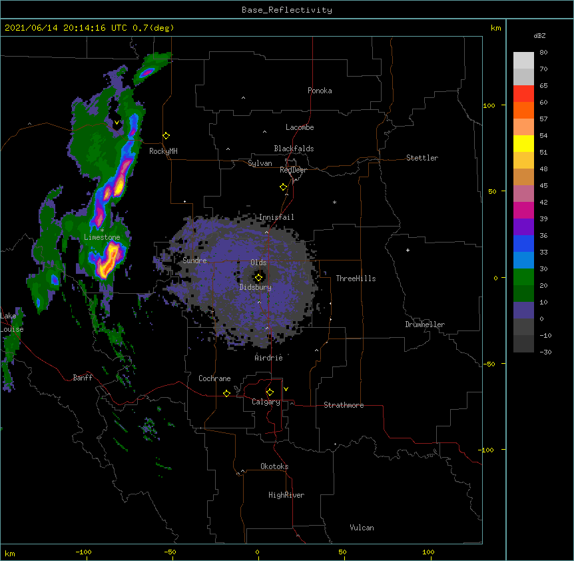The width and height of the screenshot is (574, 561).
Task: Select the orange 57–60 dBZ legend swatch
Action: 523,110
